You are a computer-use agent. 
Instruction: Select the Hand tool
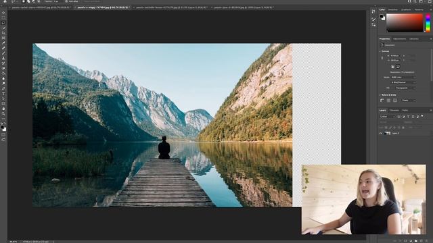[x=3, y=109]
